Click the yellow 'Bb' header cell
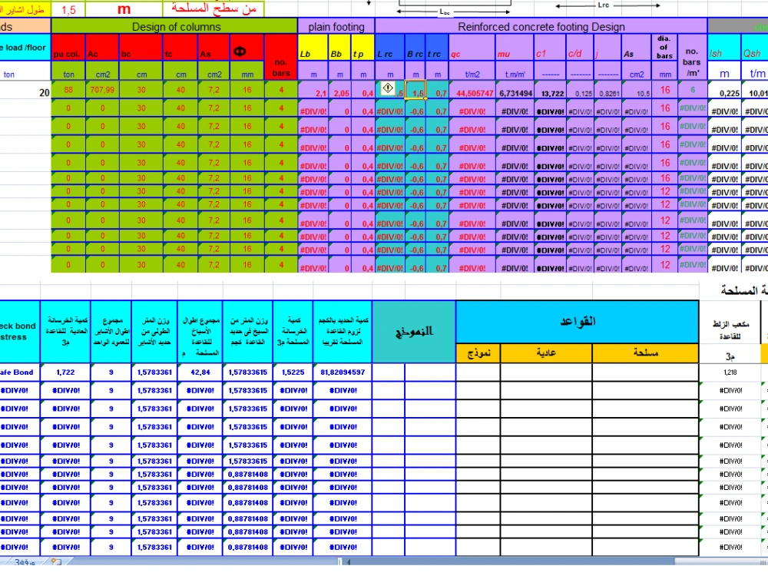The height and width of the screenshot is (576, 768). (x=339, y=48)
